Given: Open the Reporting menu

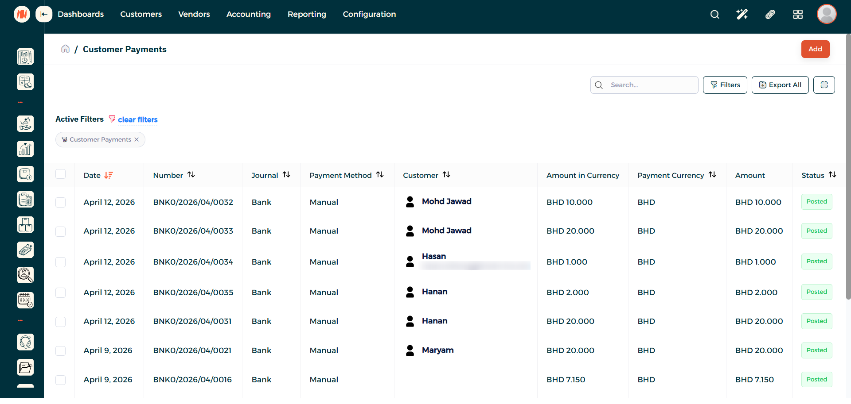Looking at the screenshot, I should point(307,14).
